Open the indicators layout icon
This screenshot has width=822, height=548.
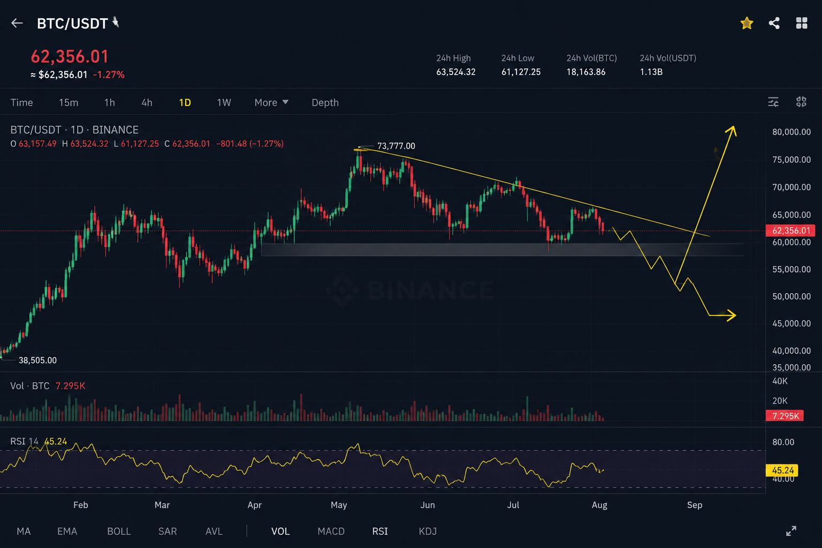point(801,102)
